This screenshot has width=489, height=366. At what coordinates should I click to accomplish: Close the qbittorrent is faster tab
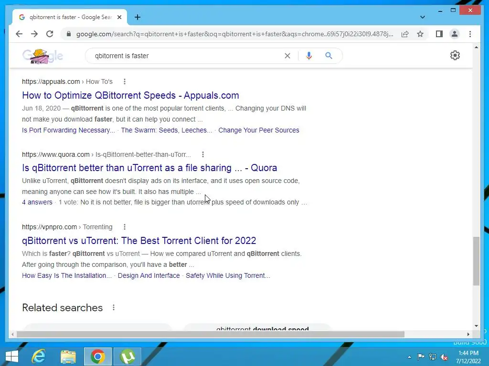119,17
